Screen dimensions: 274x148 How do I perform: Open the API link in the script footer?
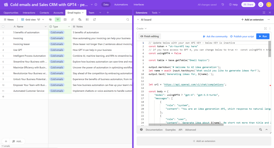(180, 130)
